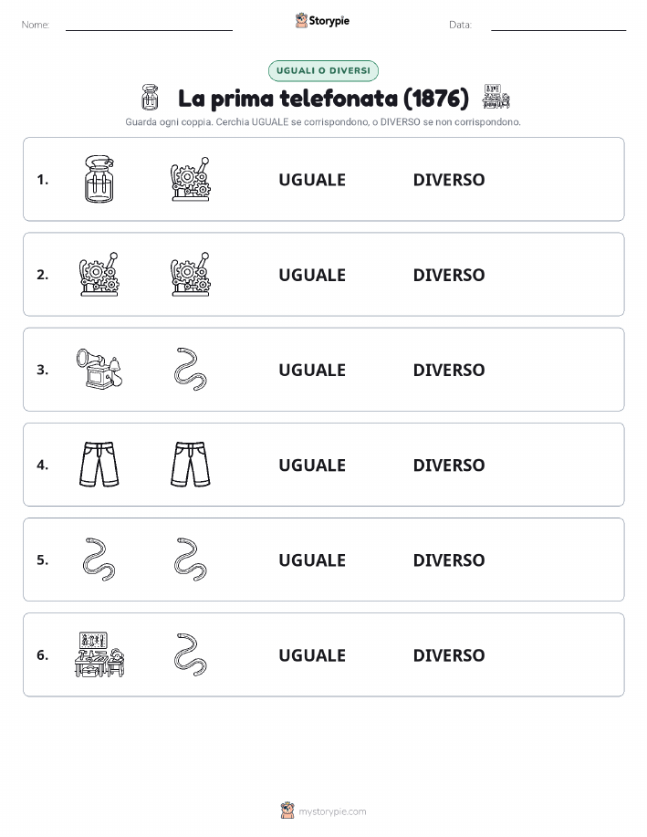Select the first shorts icon in row 4

tap(99, 465)
